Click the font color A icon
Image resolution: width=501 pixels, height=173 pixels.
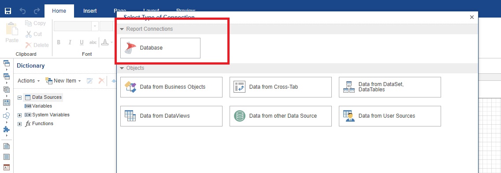point(105,42)
